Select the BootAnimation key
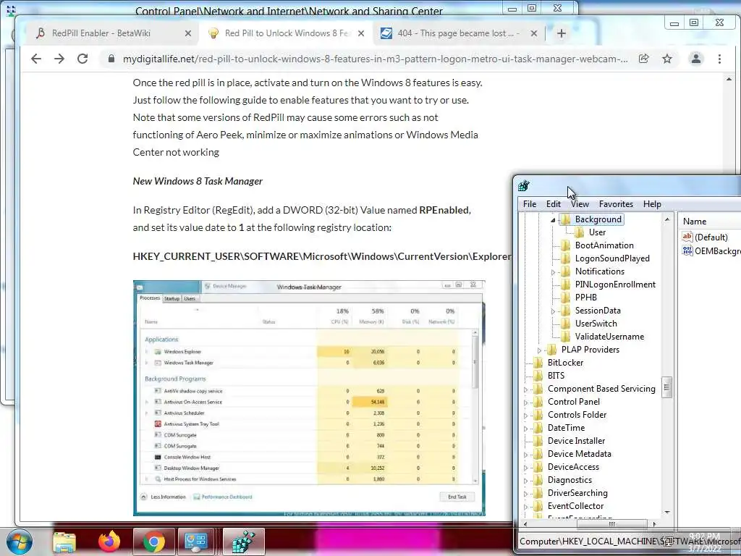This screenshot has width=741, height=556. point(604,245)
